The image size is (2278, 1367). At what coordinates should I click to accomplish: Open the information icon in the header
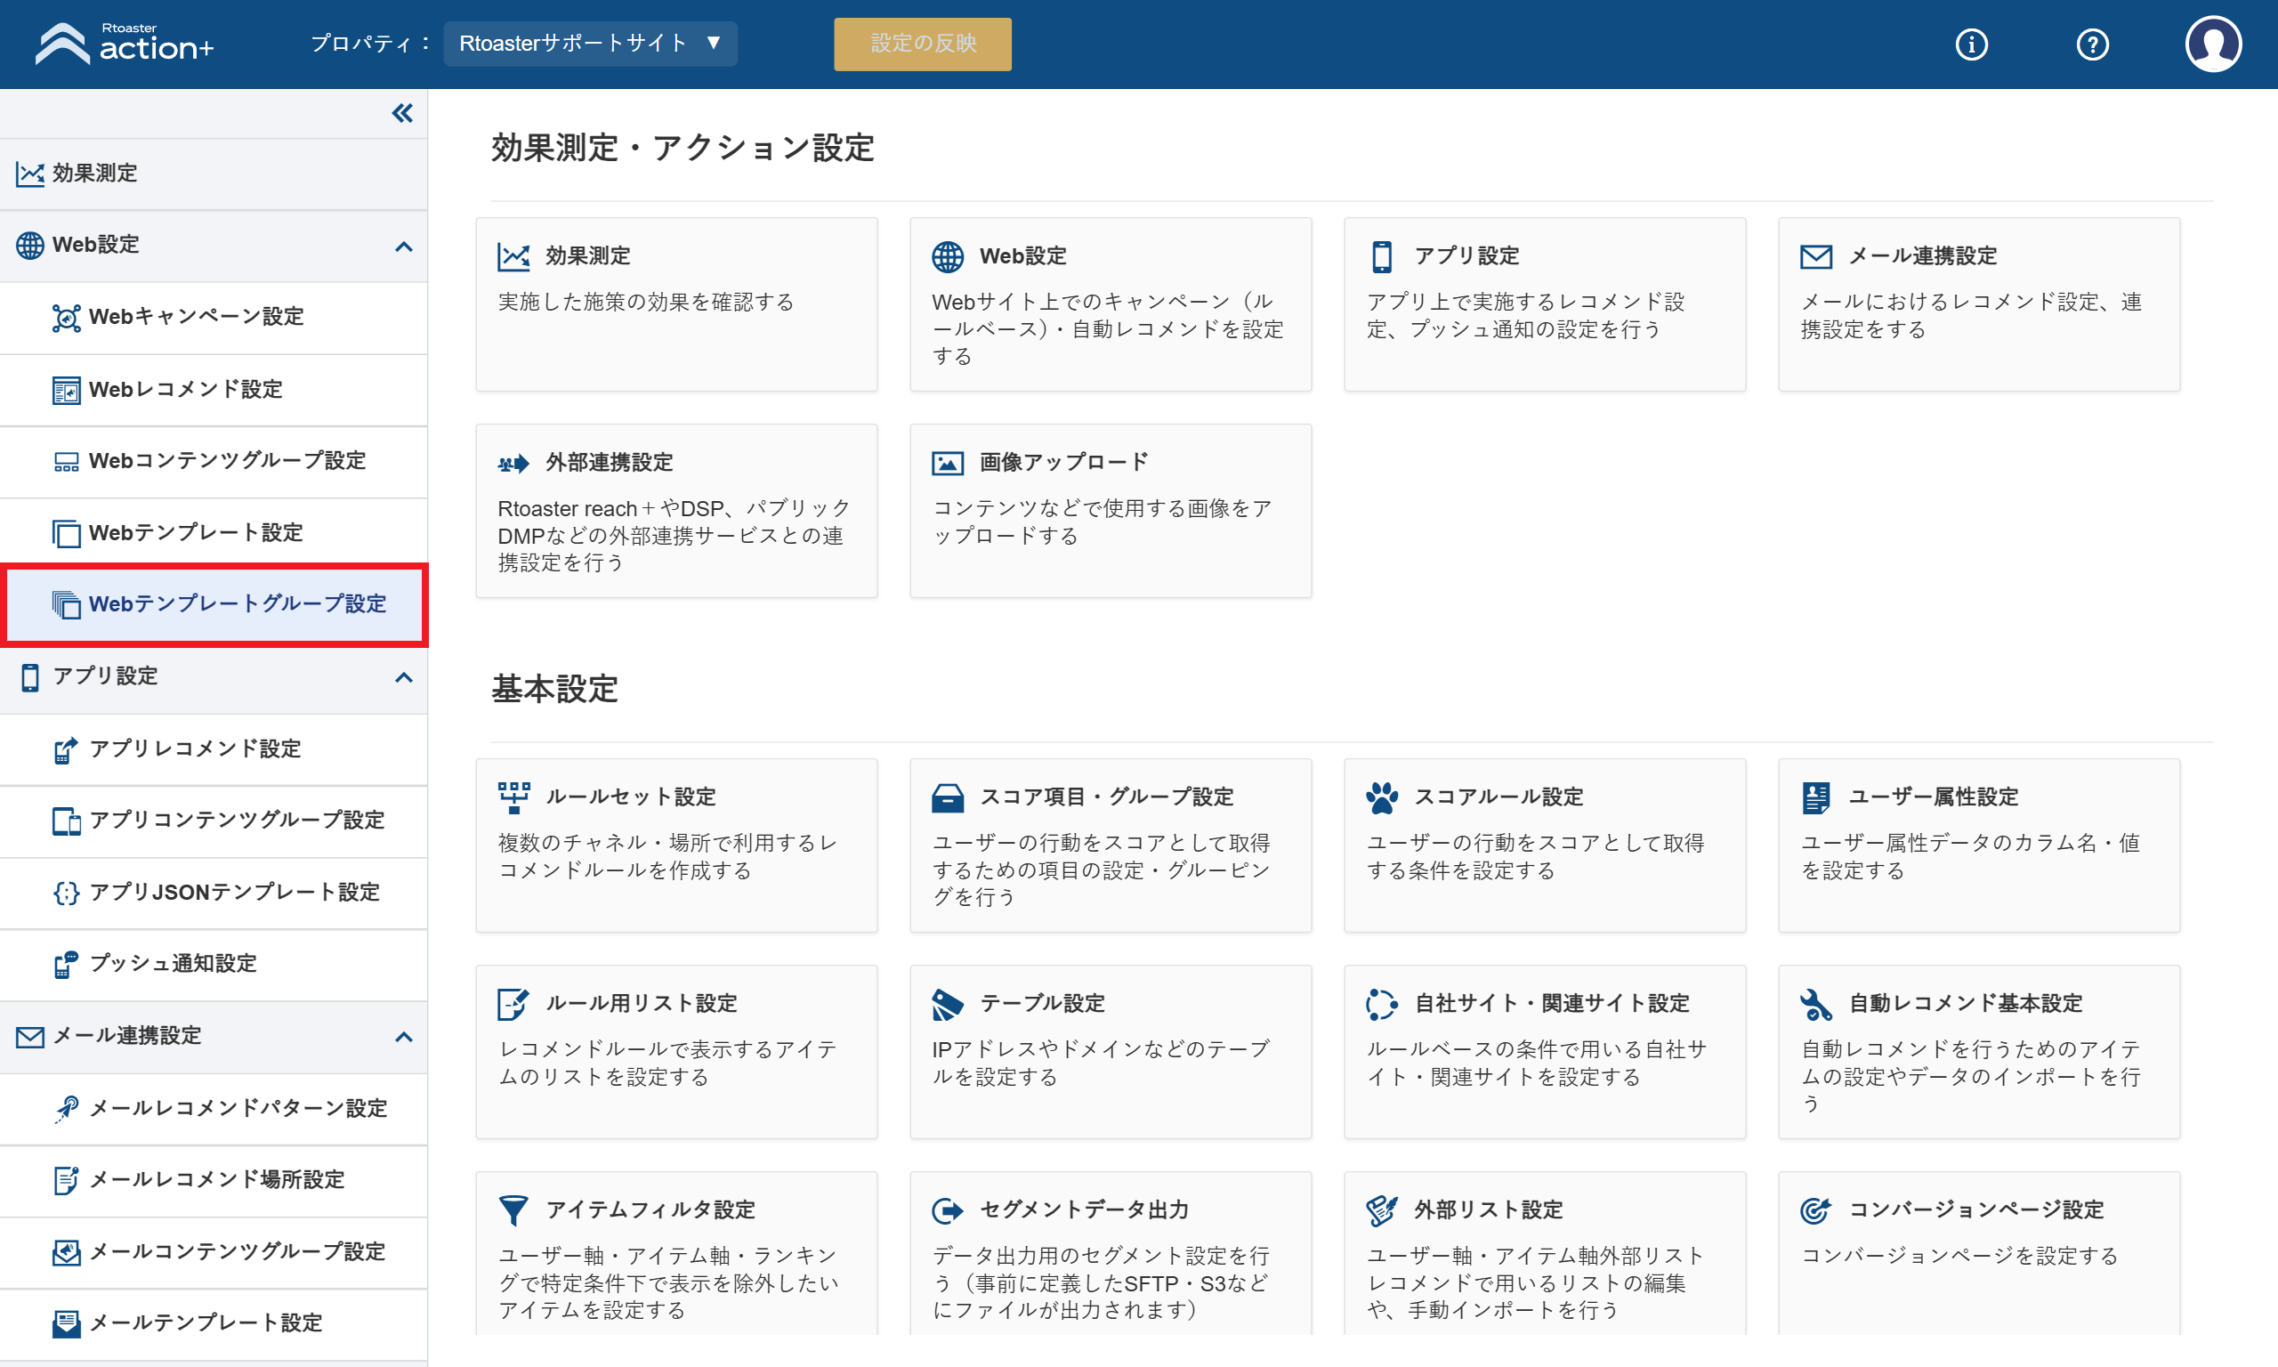[x=1971, y=44]
